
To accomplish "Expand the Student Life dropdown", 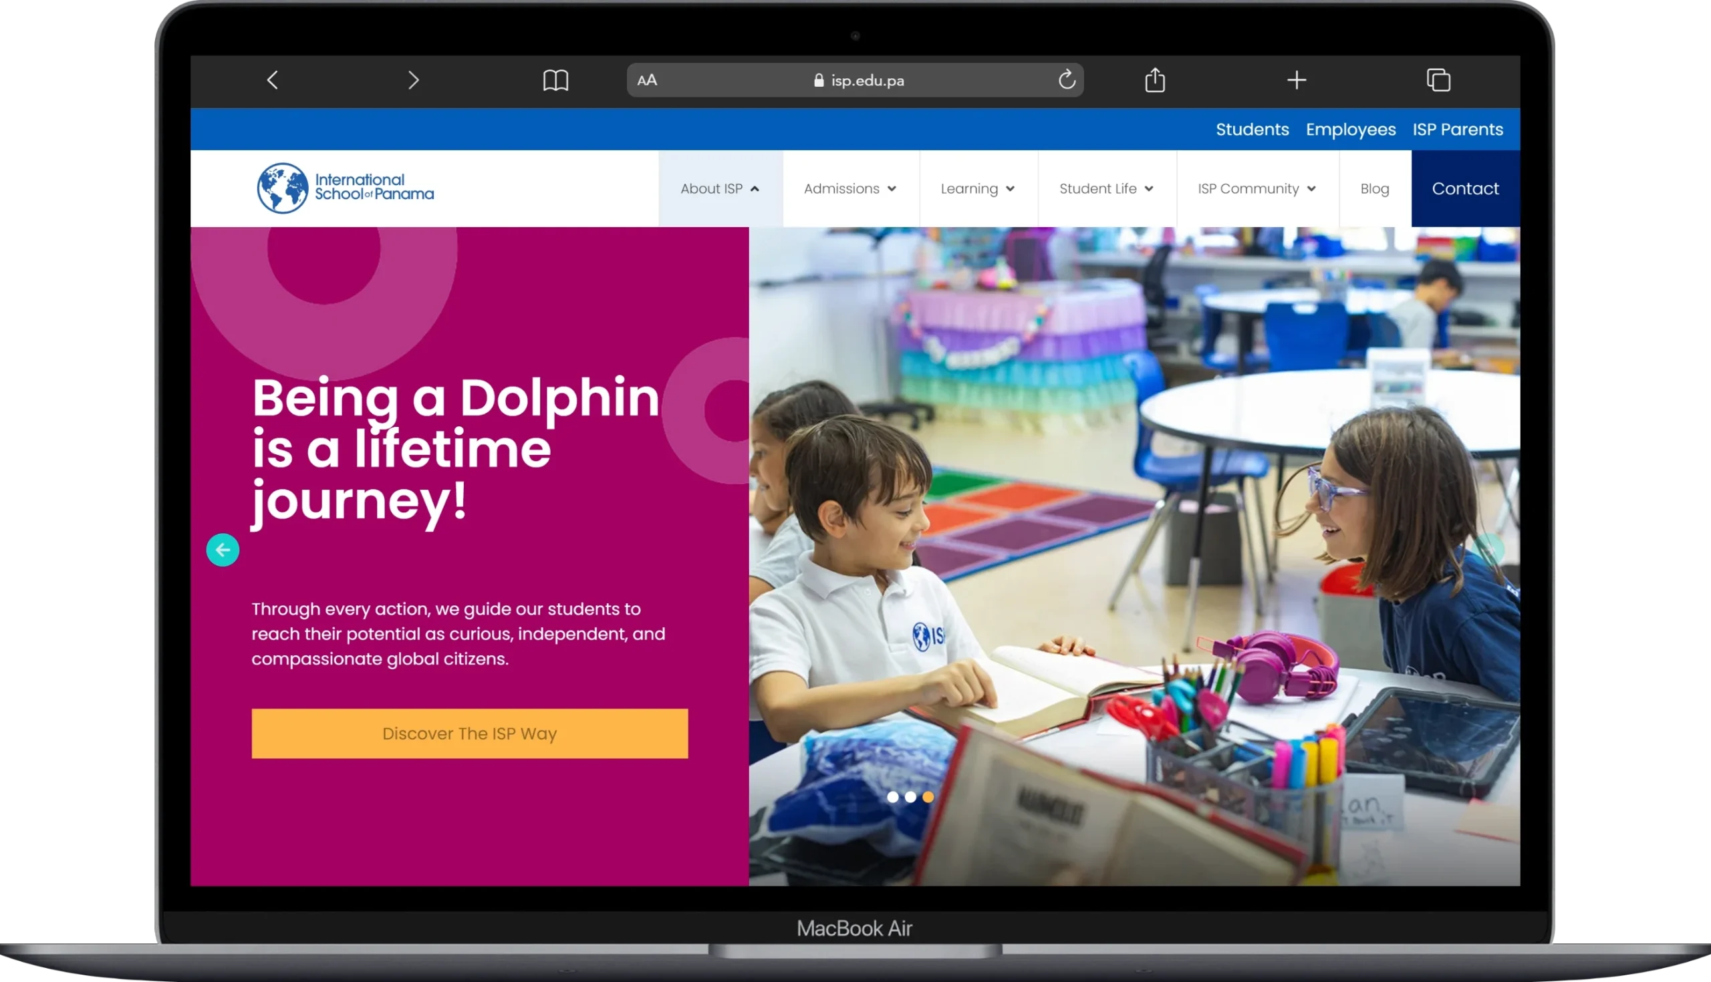I will 1106,189.
